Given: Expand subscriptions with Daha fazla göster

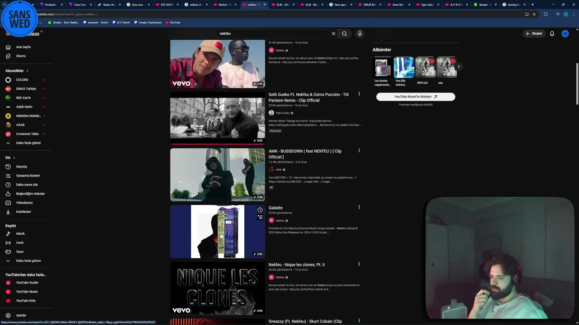Looking at the screenshot, I should click(x=26, y=143).
